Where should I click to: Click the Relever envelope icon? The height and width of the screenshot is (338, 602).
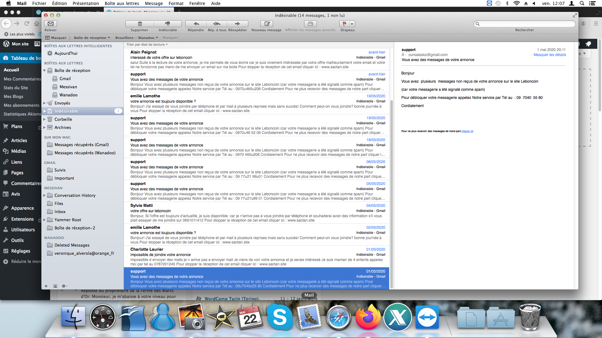(x=50, y=24)
